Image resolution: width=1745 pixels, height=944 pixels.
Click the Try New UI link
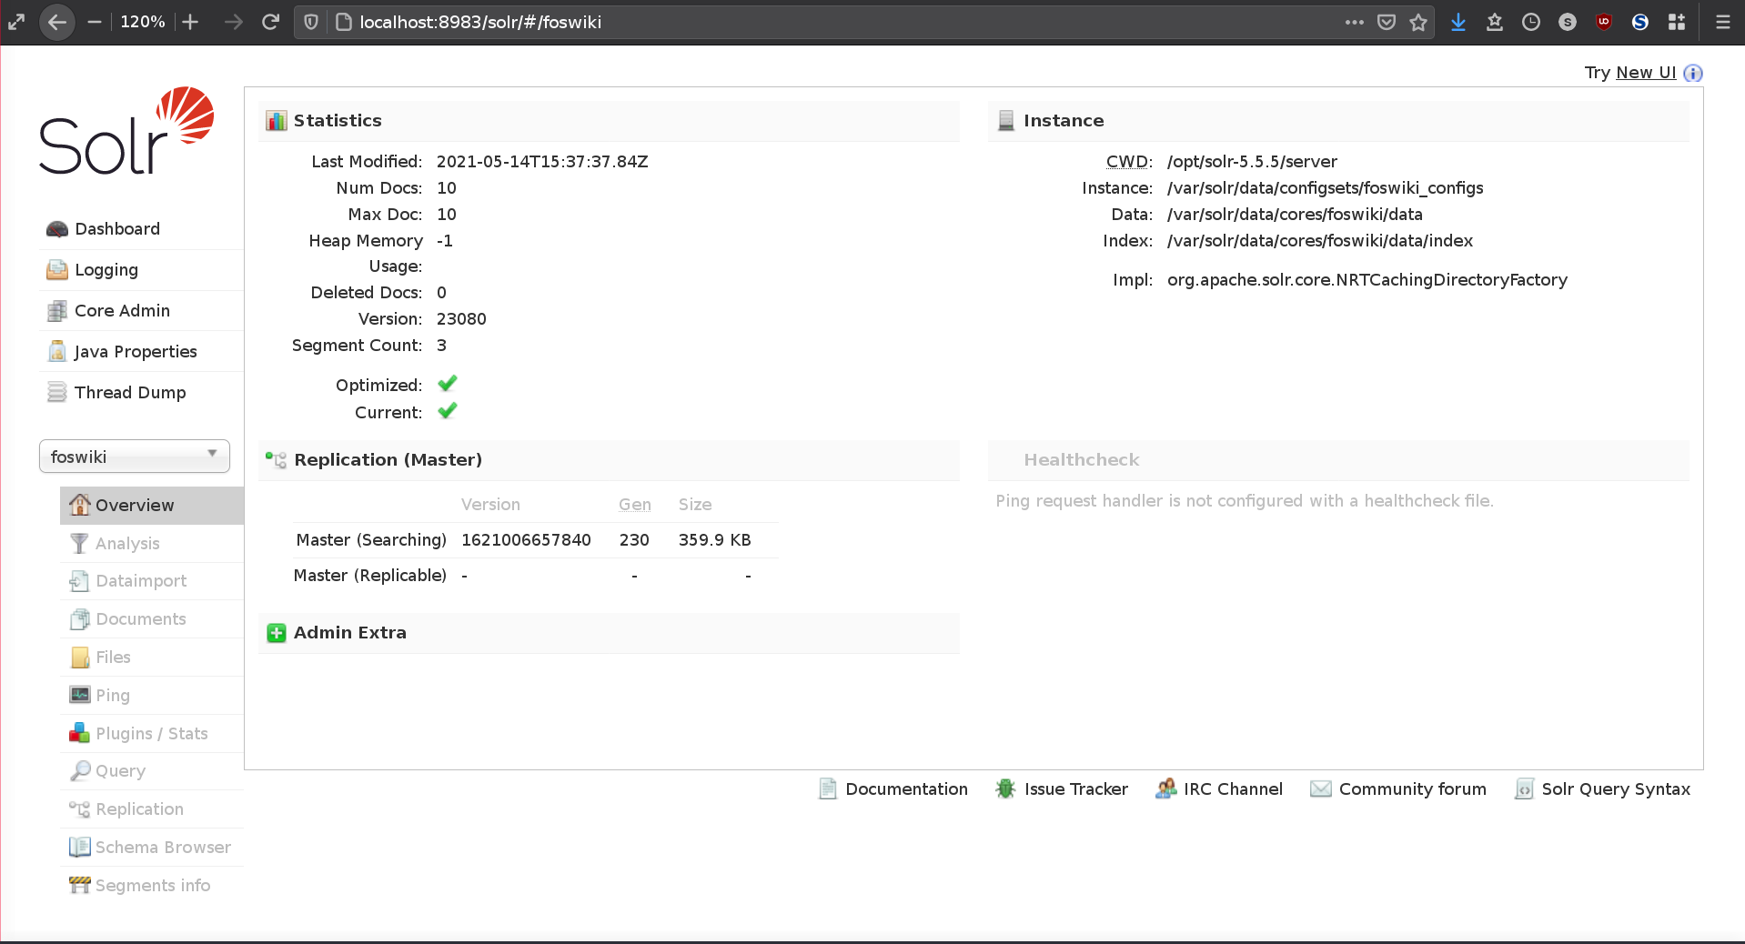[x=1646, y=73]
